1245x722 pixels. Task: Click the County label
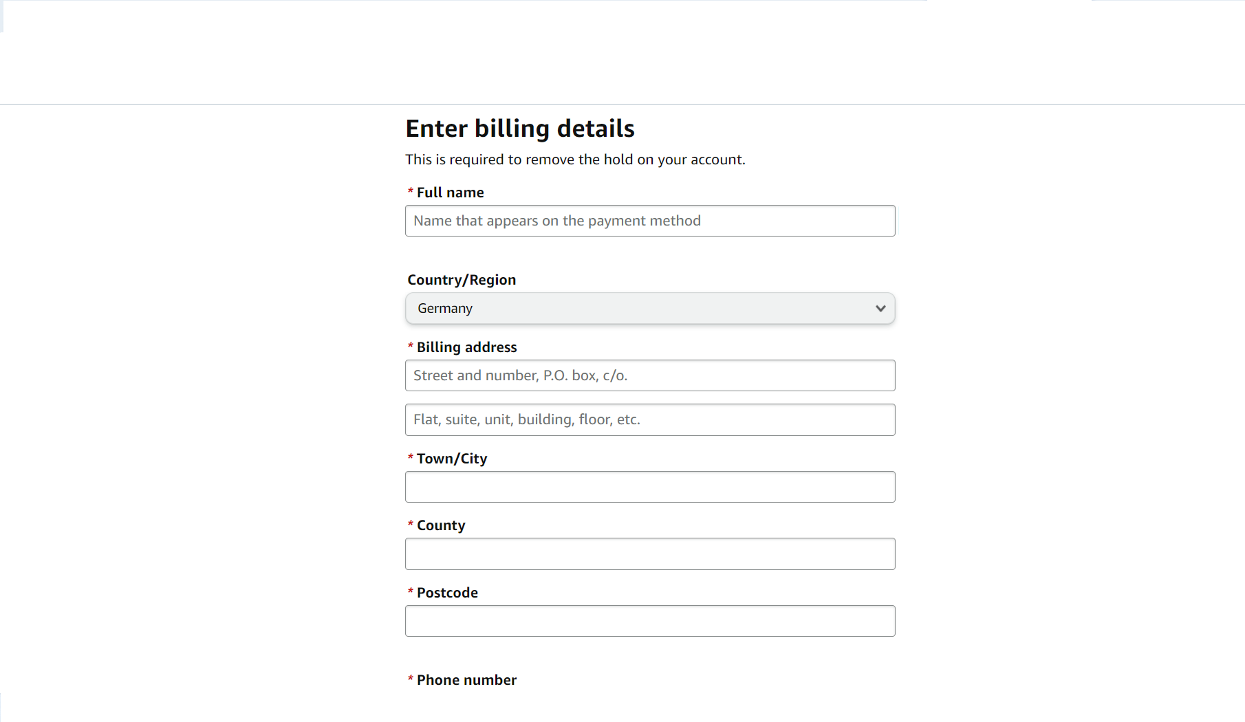[x=441, y=525]
